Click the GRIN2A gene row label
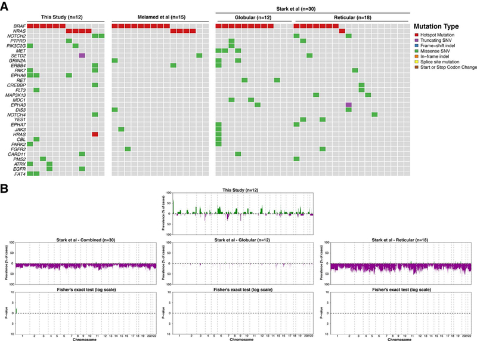This screenshot has width=477, height=341. click(17, 61)
